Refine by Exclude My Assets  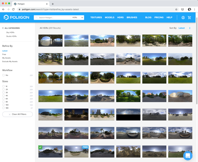click(10, 61)
